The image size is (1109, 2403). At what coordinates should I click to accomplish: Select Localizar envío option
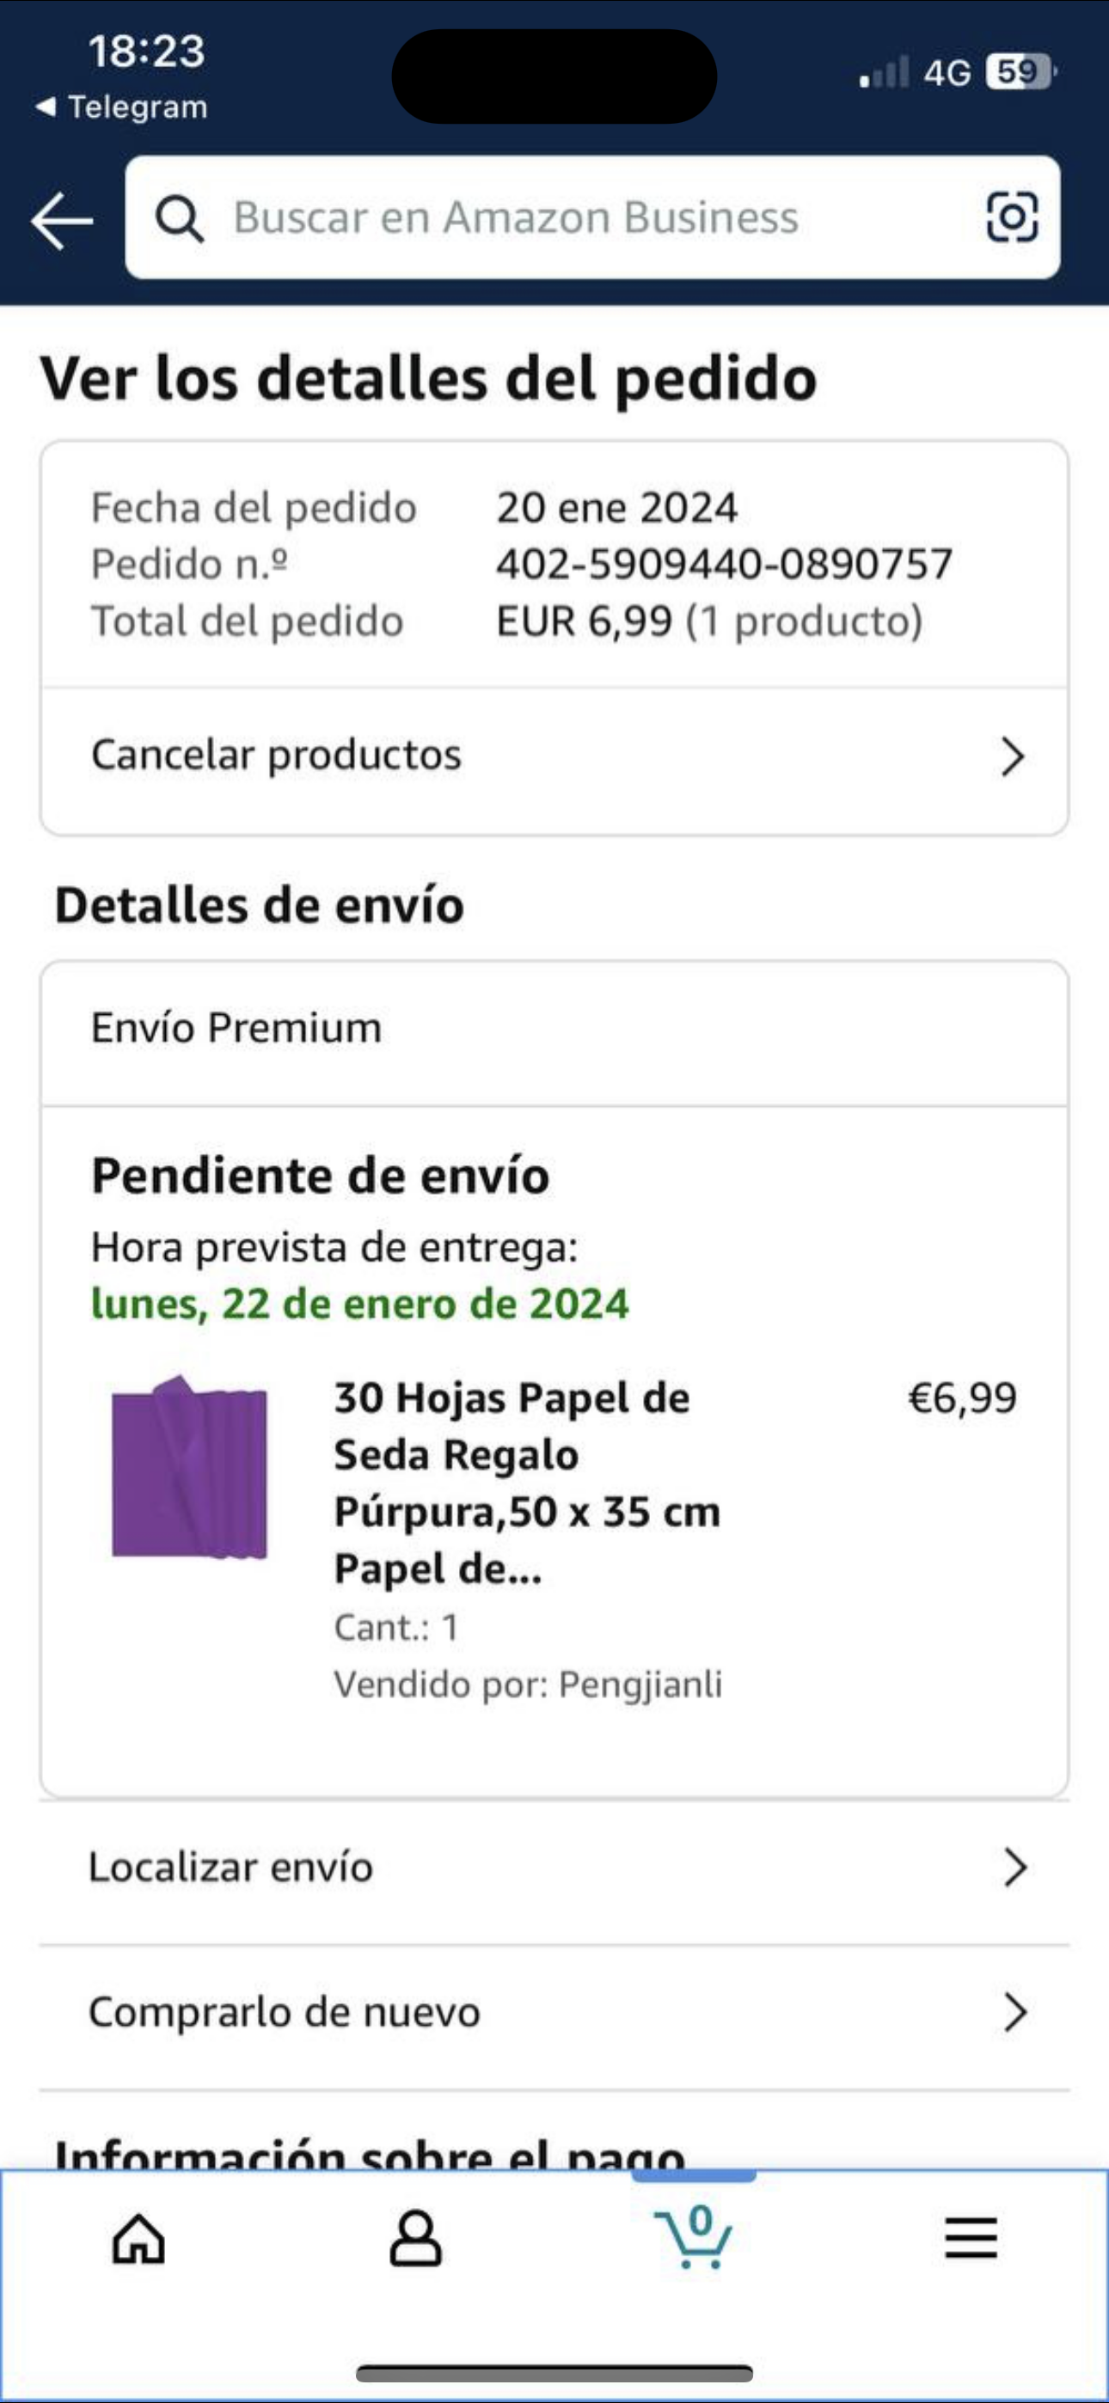click(230, 1868)
